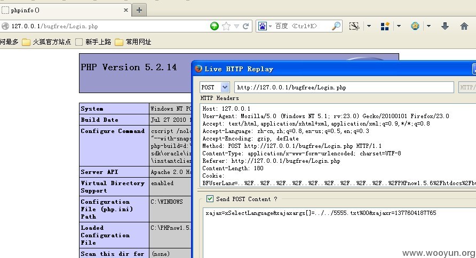Click inside the HTTP Headers text area

[x=338, y=145]
